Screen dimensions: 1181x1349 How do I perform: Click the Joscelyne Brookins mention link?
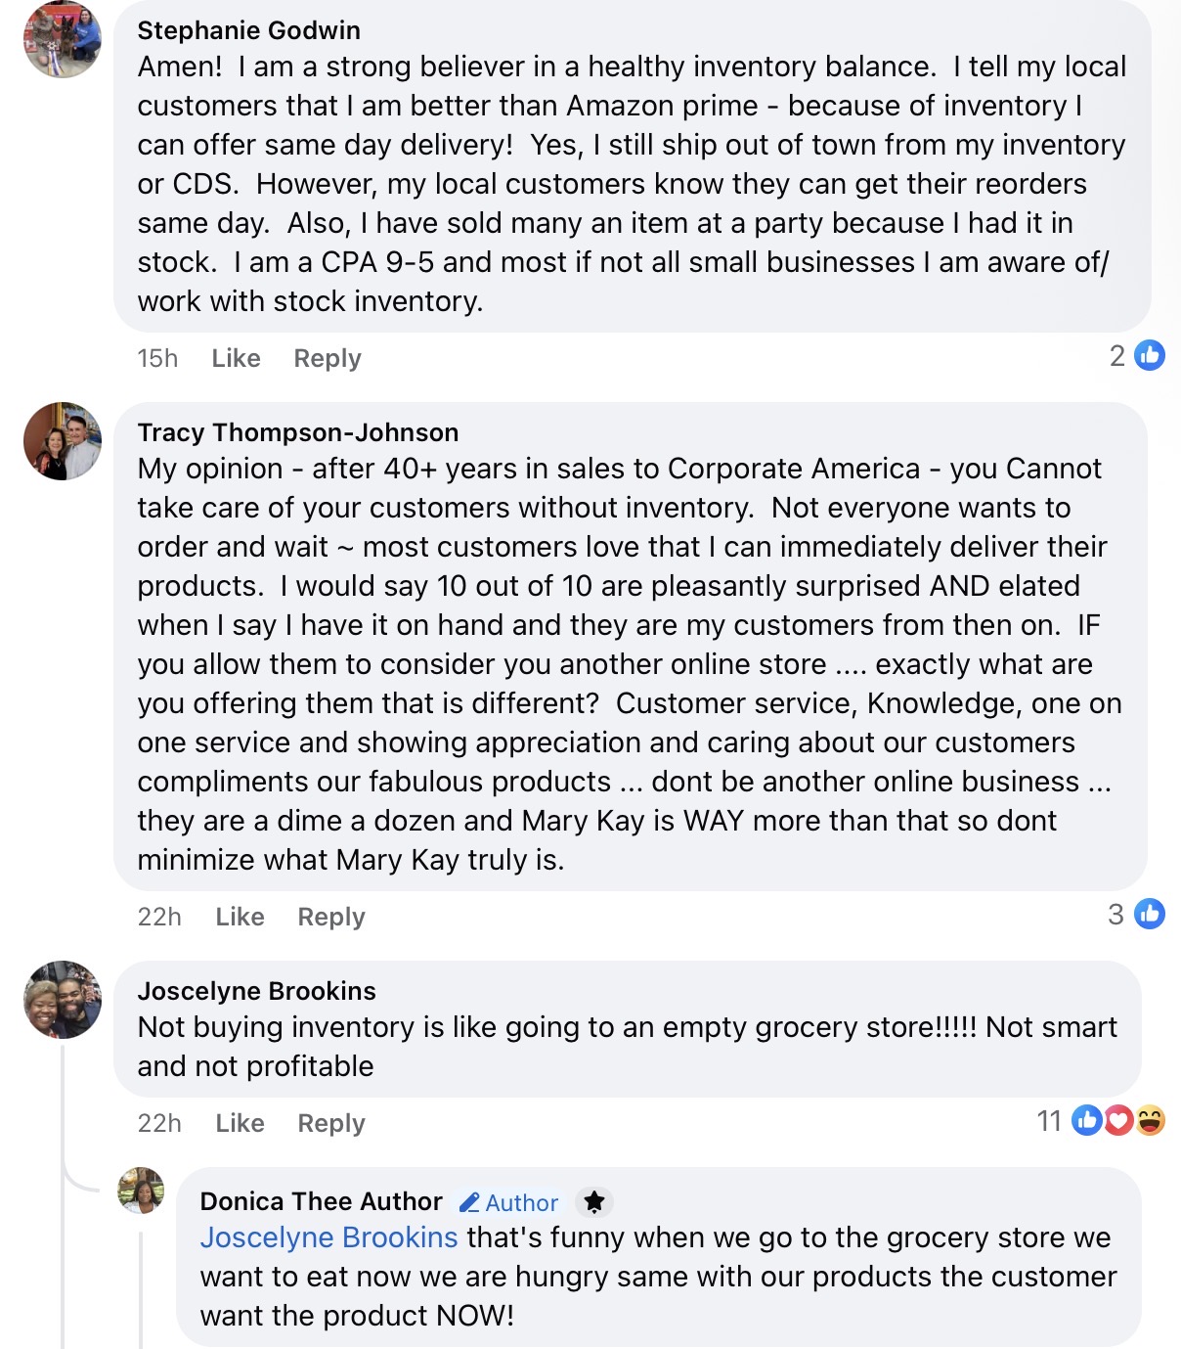coord(328,1237)
